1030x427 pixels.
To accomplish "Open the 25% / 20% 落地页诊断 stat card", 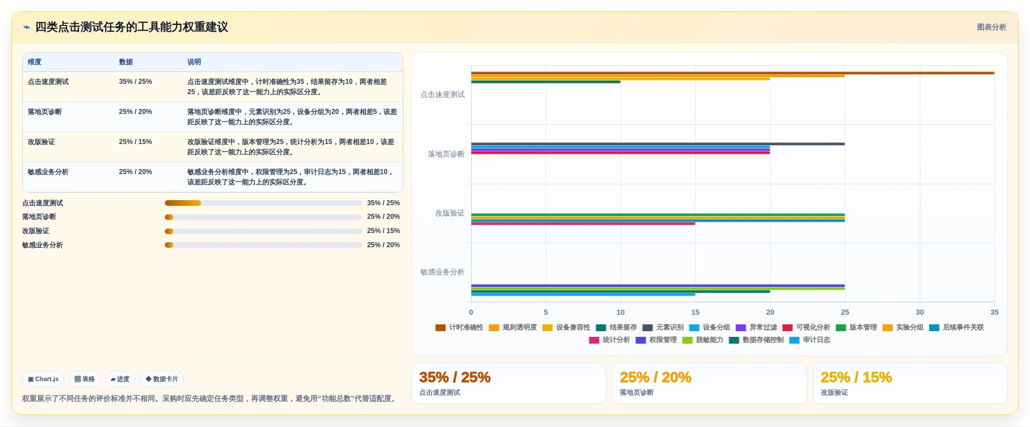I will (x=709, y=383).
